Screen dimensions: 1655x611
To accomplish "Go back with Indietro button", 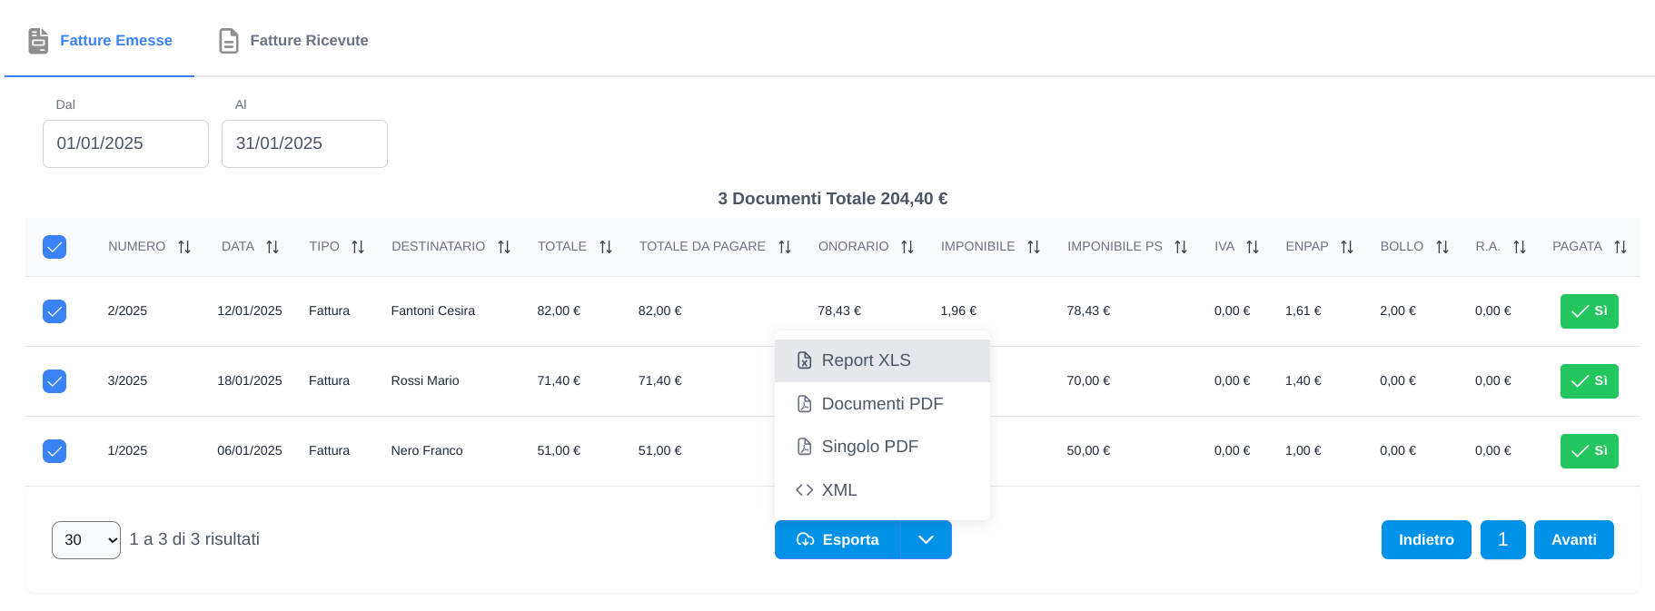I will tap(1426, 539).
